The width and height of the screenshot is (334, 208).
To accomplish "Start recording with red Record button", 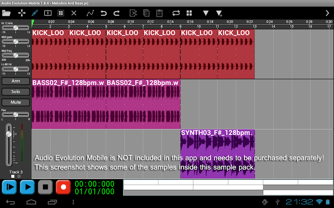I will 63,187.
